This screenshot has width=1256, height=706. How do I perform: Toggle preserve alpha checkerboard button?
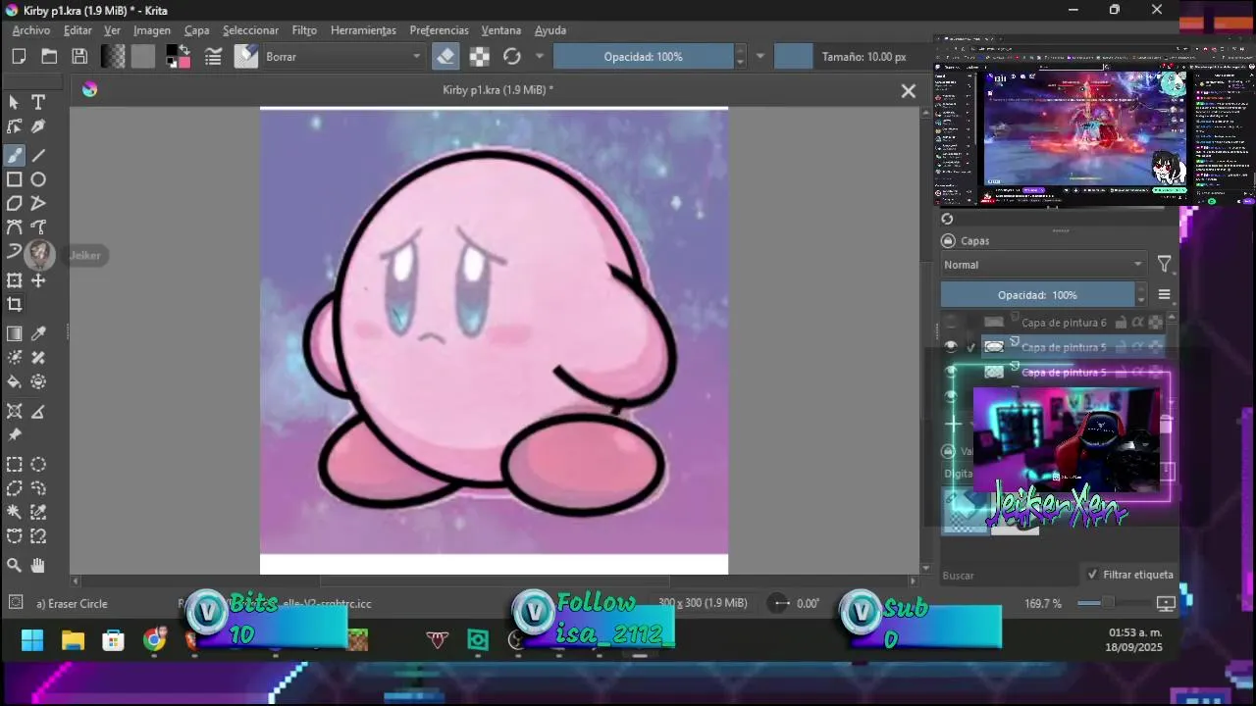point(479,57)
